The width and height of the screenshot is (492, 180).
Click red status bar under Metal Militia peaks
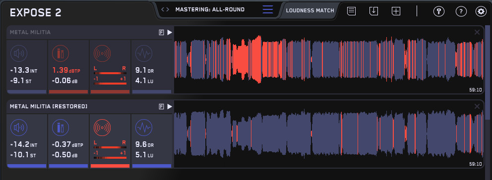(x=68, y=91)
